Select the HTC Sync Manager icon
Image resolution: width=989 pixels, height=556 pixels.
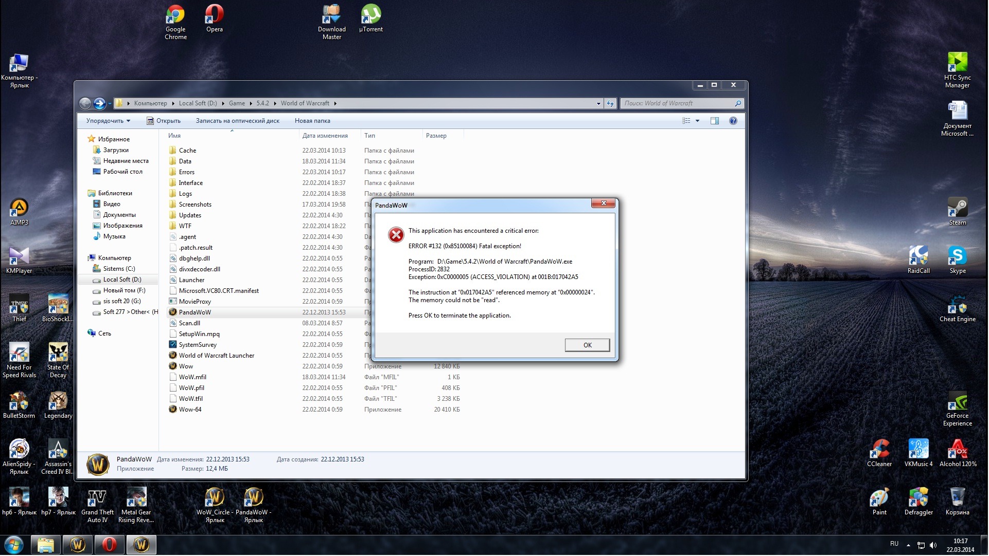[x=958, y=70]
